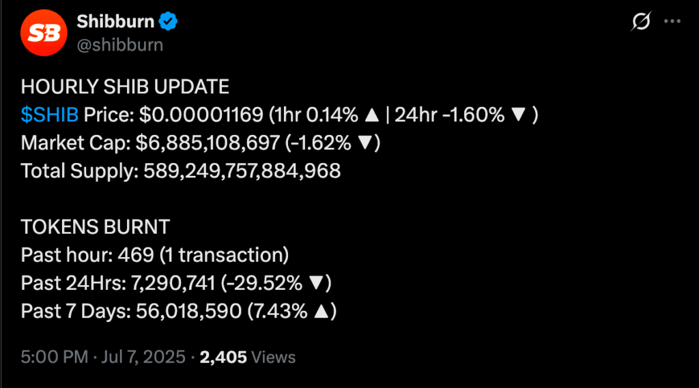This screenshot has width=699, height=388.
Task: Open the three-dot more options menu
Action: [x=672, y=21]
